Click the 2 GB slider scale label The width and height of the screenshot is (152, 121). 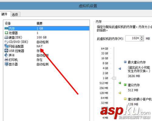click(x=105, y=73)
